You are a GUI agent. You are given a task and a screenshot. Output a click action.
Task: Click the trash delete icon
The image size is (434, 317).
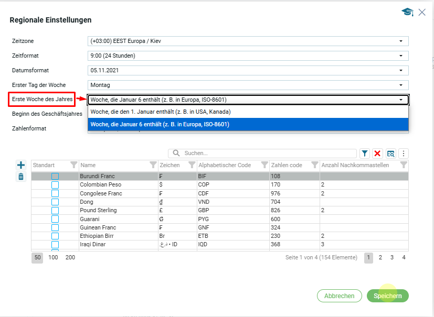[x=21, y=177]
